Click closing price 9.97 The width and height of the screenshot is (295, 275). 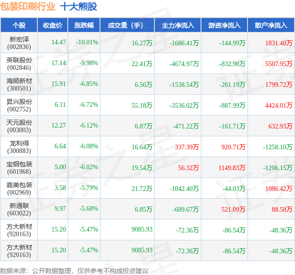point(60,208)
